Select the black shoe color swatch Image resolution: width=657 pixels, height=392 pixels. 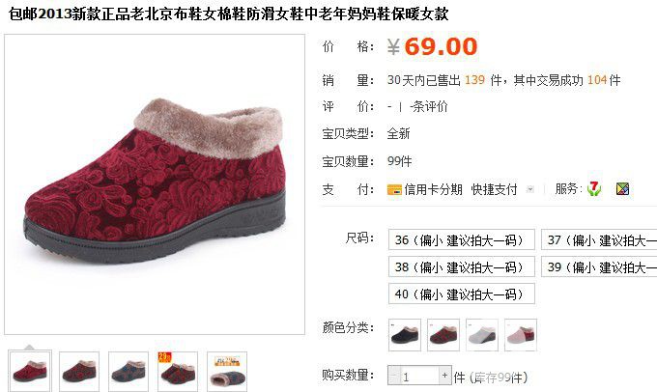click(405, 335)
